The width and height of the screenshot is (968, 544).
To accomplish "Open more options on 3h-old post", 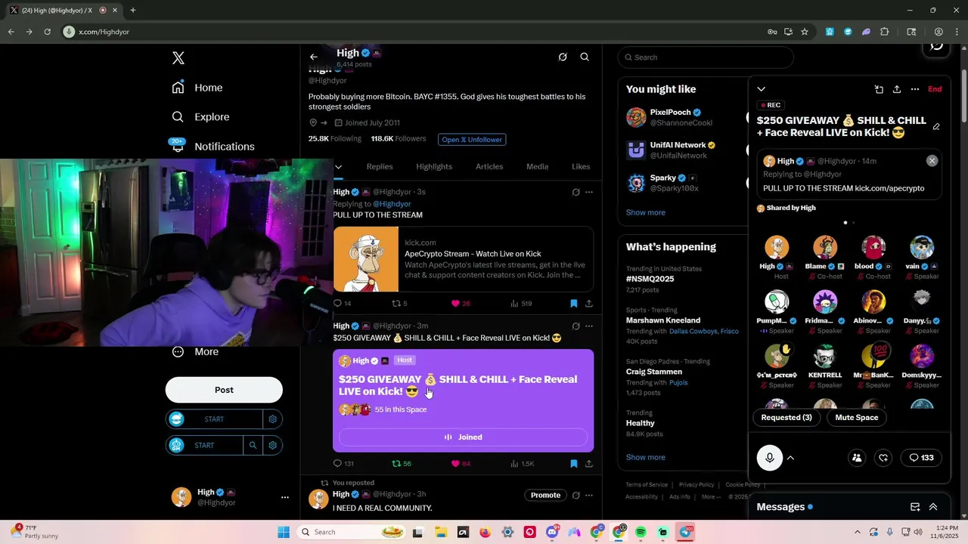I will tap(589, 496).
